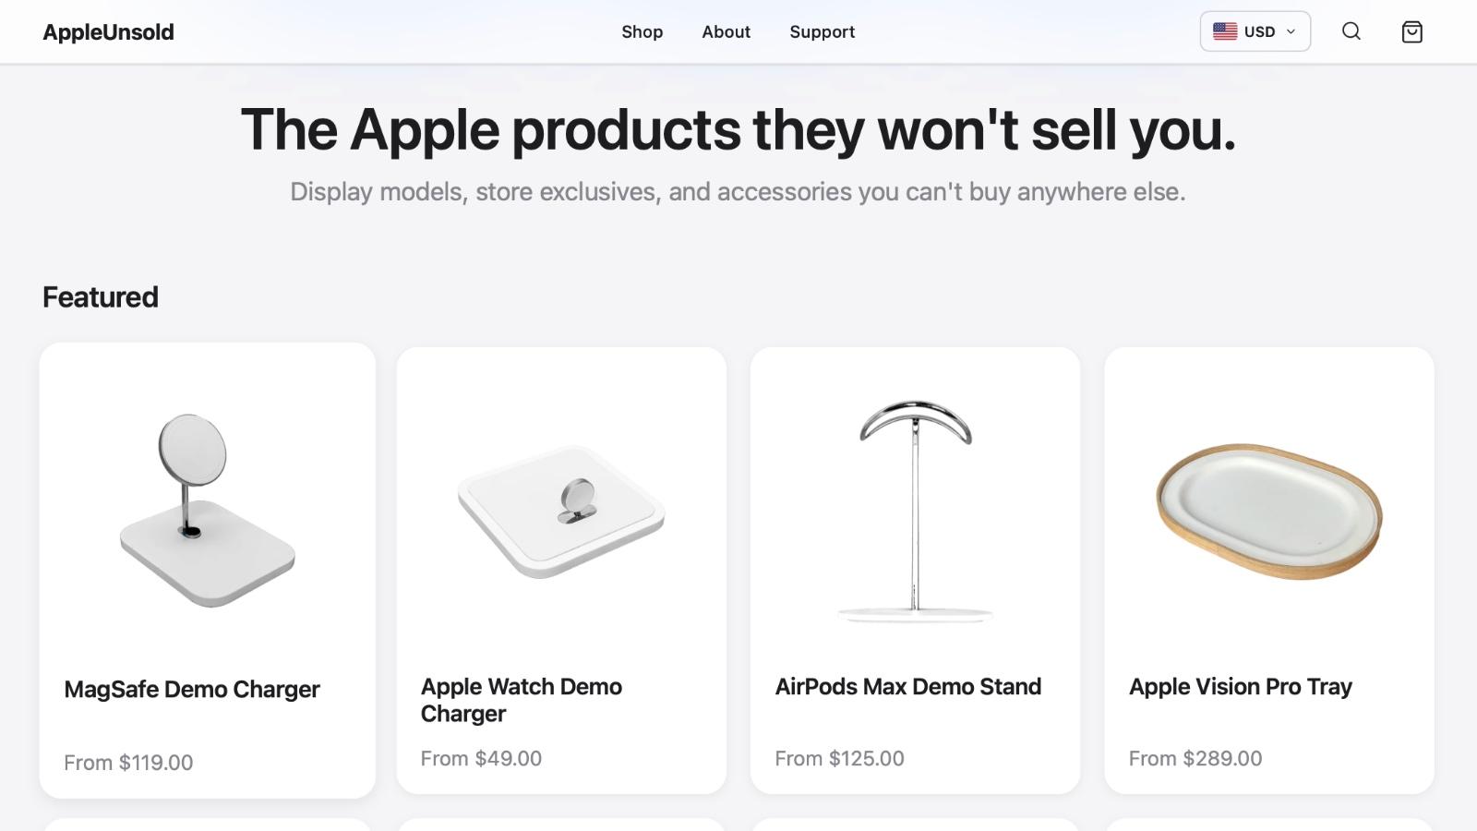This screenshot has height=831, width=1477.
Task: Click the MagSafe Demo Charger title link
Action: click(x=191, y=689)
